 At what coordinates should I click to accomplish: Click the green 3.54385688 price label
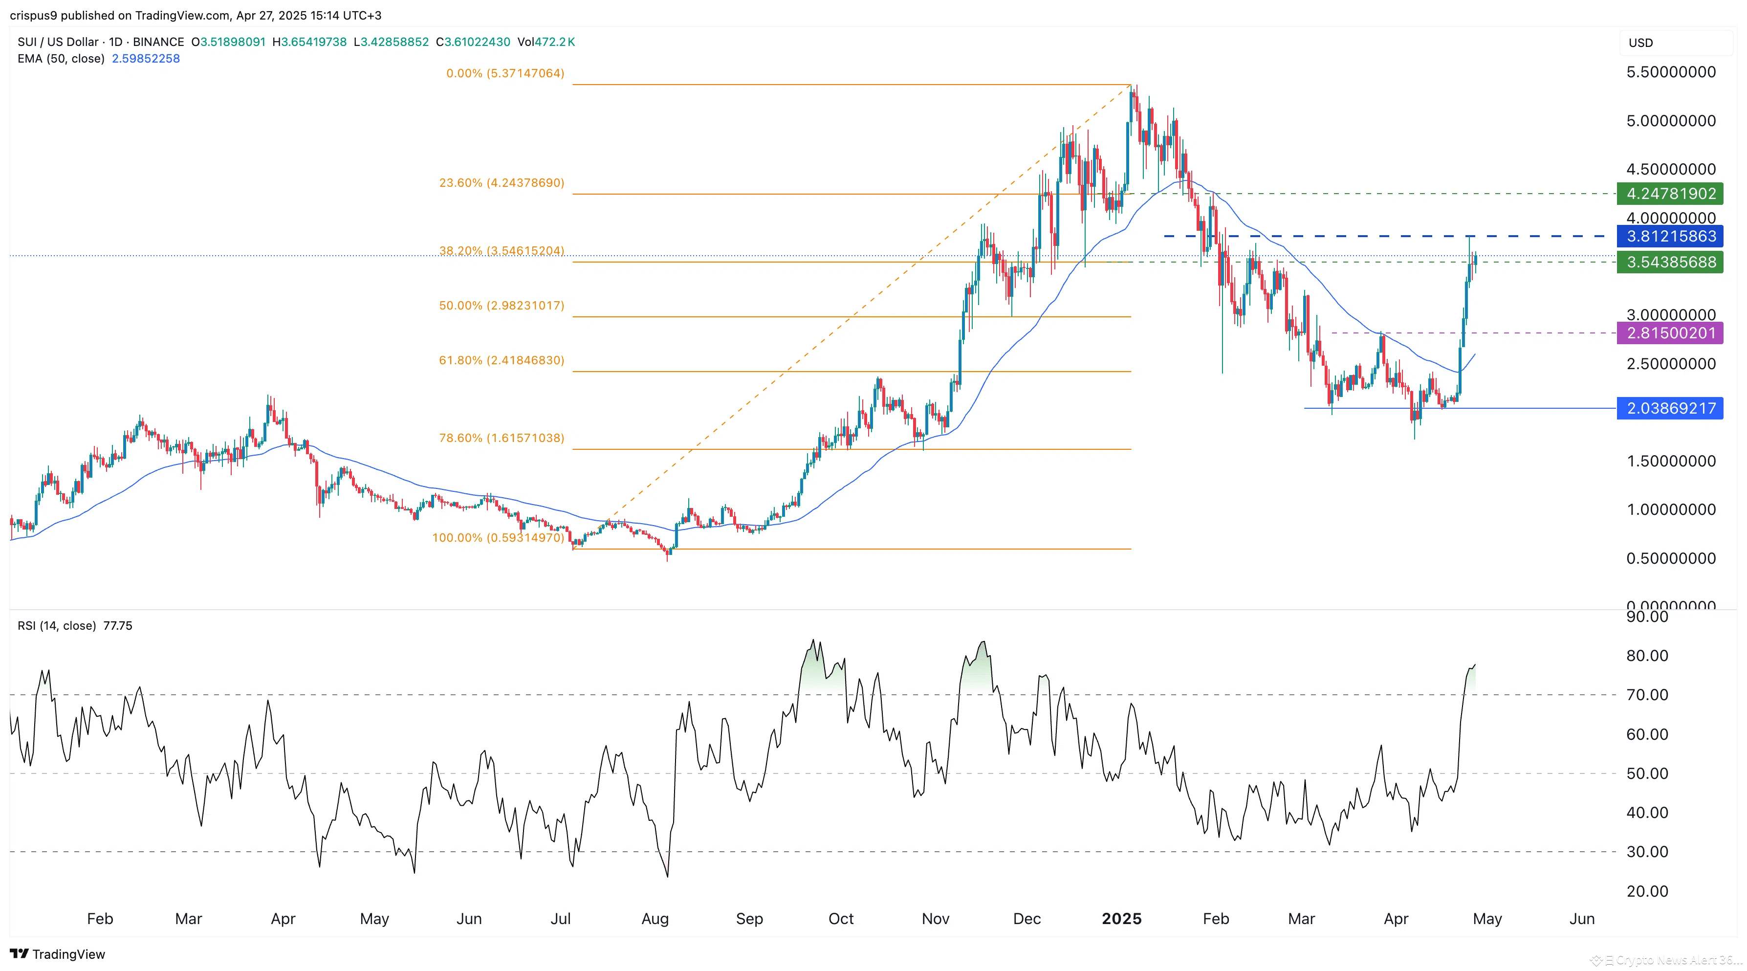pos(1670,263)
